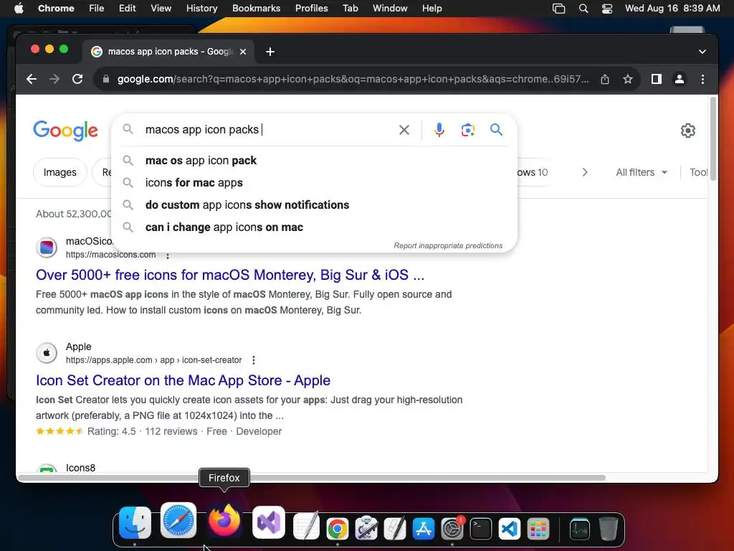The width and height of the screenshot is (734, 551).
Task: Search by image with camera lens icon
Action: 467,130
